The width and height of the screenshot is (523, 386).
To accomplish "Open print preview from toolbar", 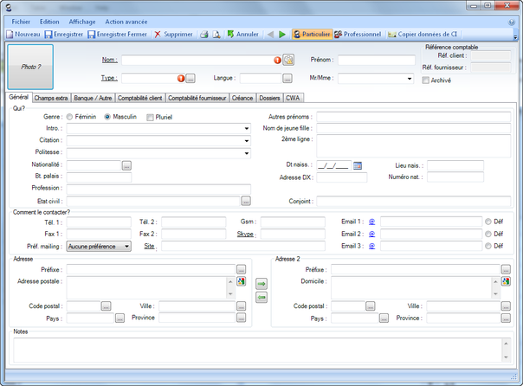I will [216, 35].
